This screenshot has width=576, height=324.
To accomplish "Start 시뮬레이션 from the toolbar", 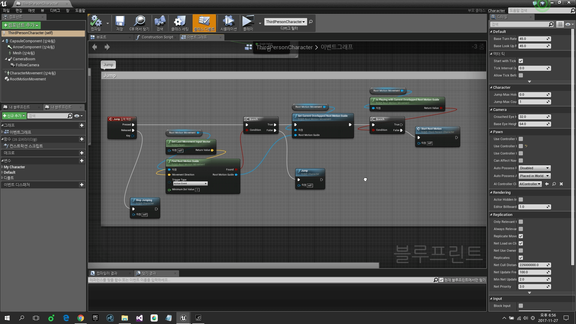I will point(228,23).
